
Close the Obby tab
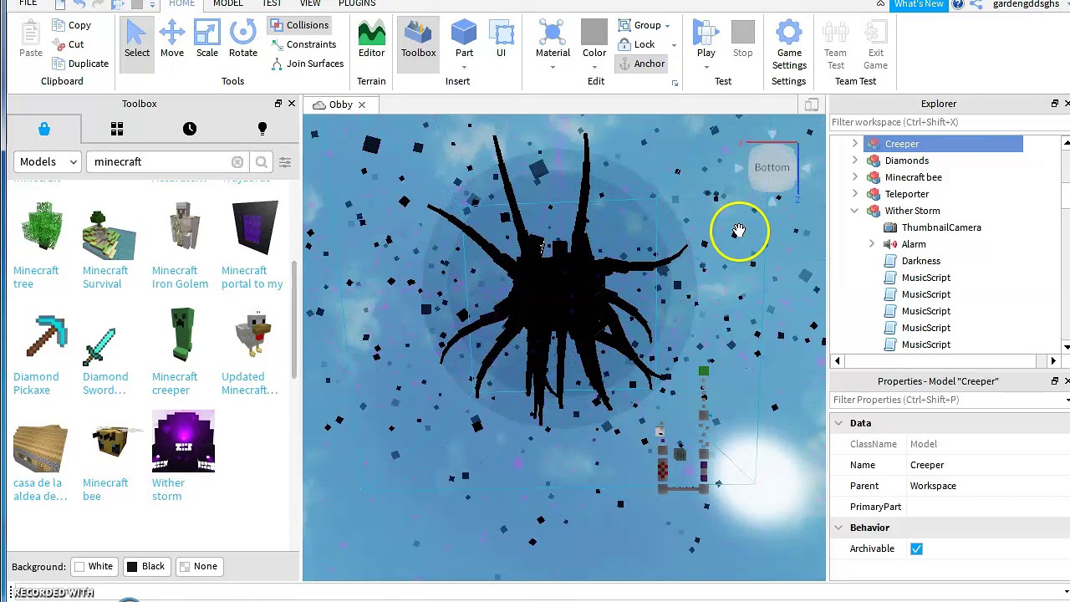pyautogui.click(x=362, y=105)
